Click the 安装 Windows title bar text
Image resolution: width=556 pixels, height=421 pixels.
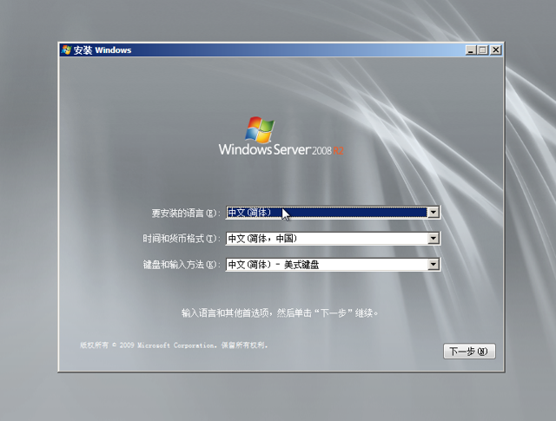[103, 50]
